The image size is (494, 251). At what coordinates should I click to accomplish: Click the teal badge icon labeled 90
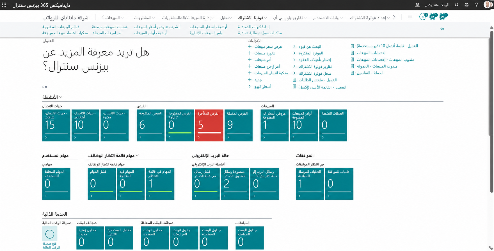pos(443,17)
